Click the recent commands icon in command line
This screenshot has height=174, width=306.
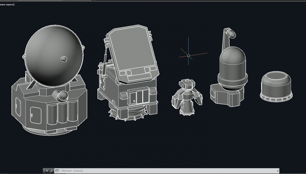57,171
